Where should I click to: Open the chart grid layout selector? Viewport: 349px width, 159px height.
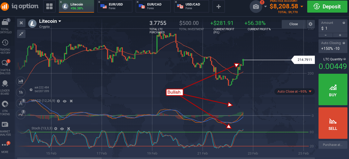point(49,7)
